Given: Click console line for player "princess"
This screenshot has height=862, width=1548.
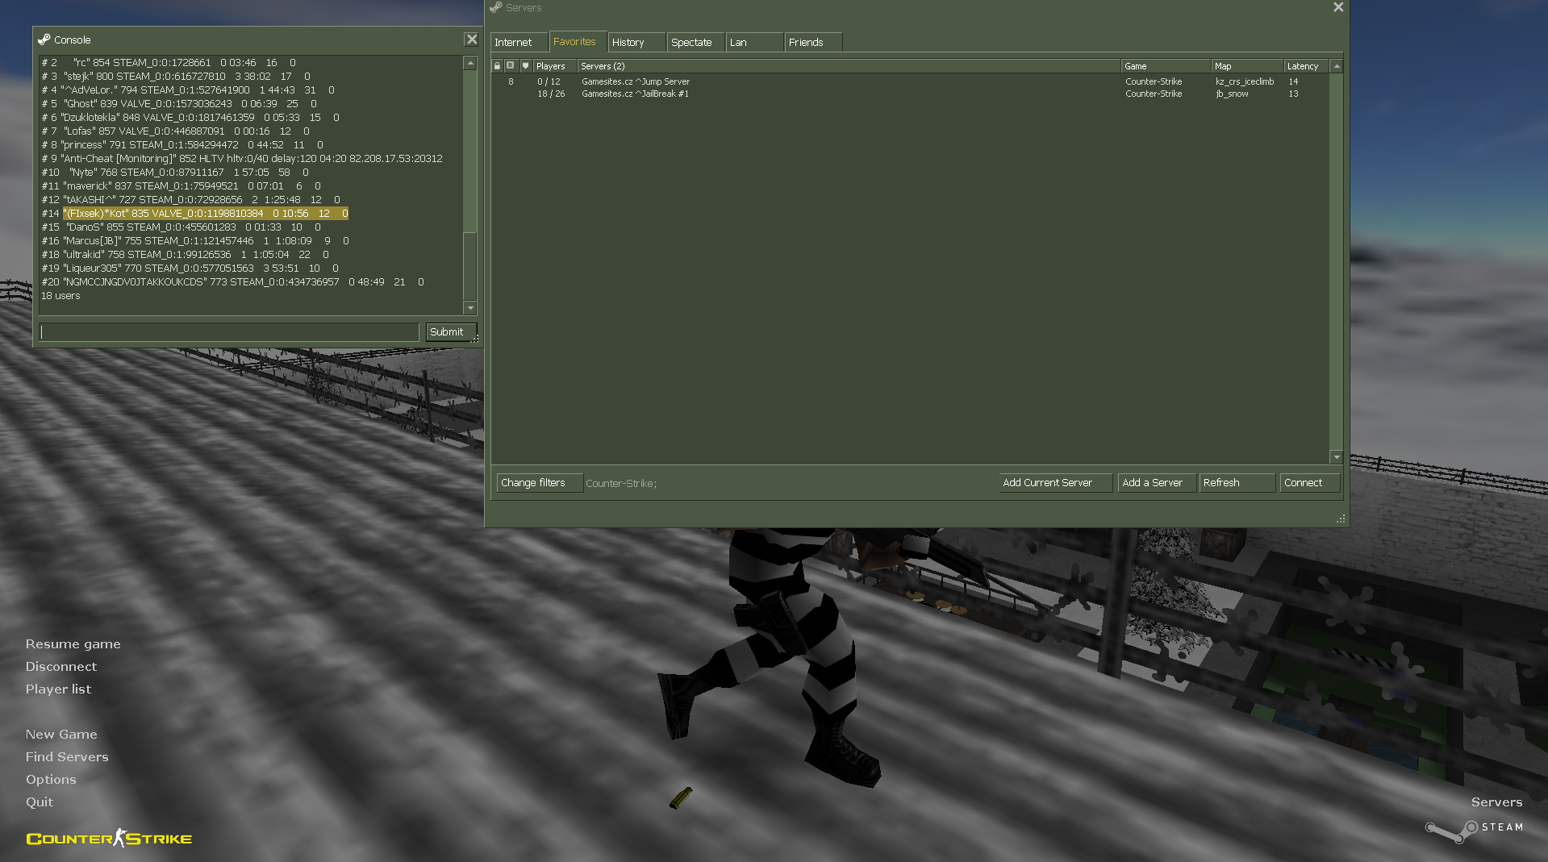Looking at the screenshot, I should 182,145.
